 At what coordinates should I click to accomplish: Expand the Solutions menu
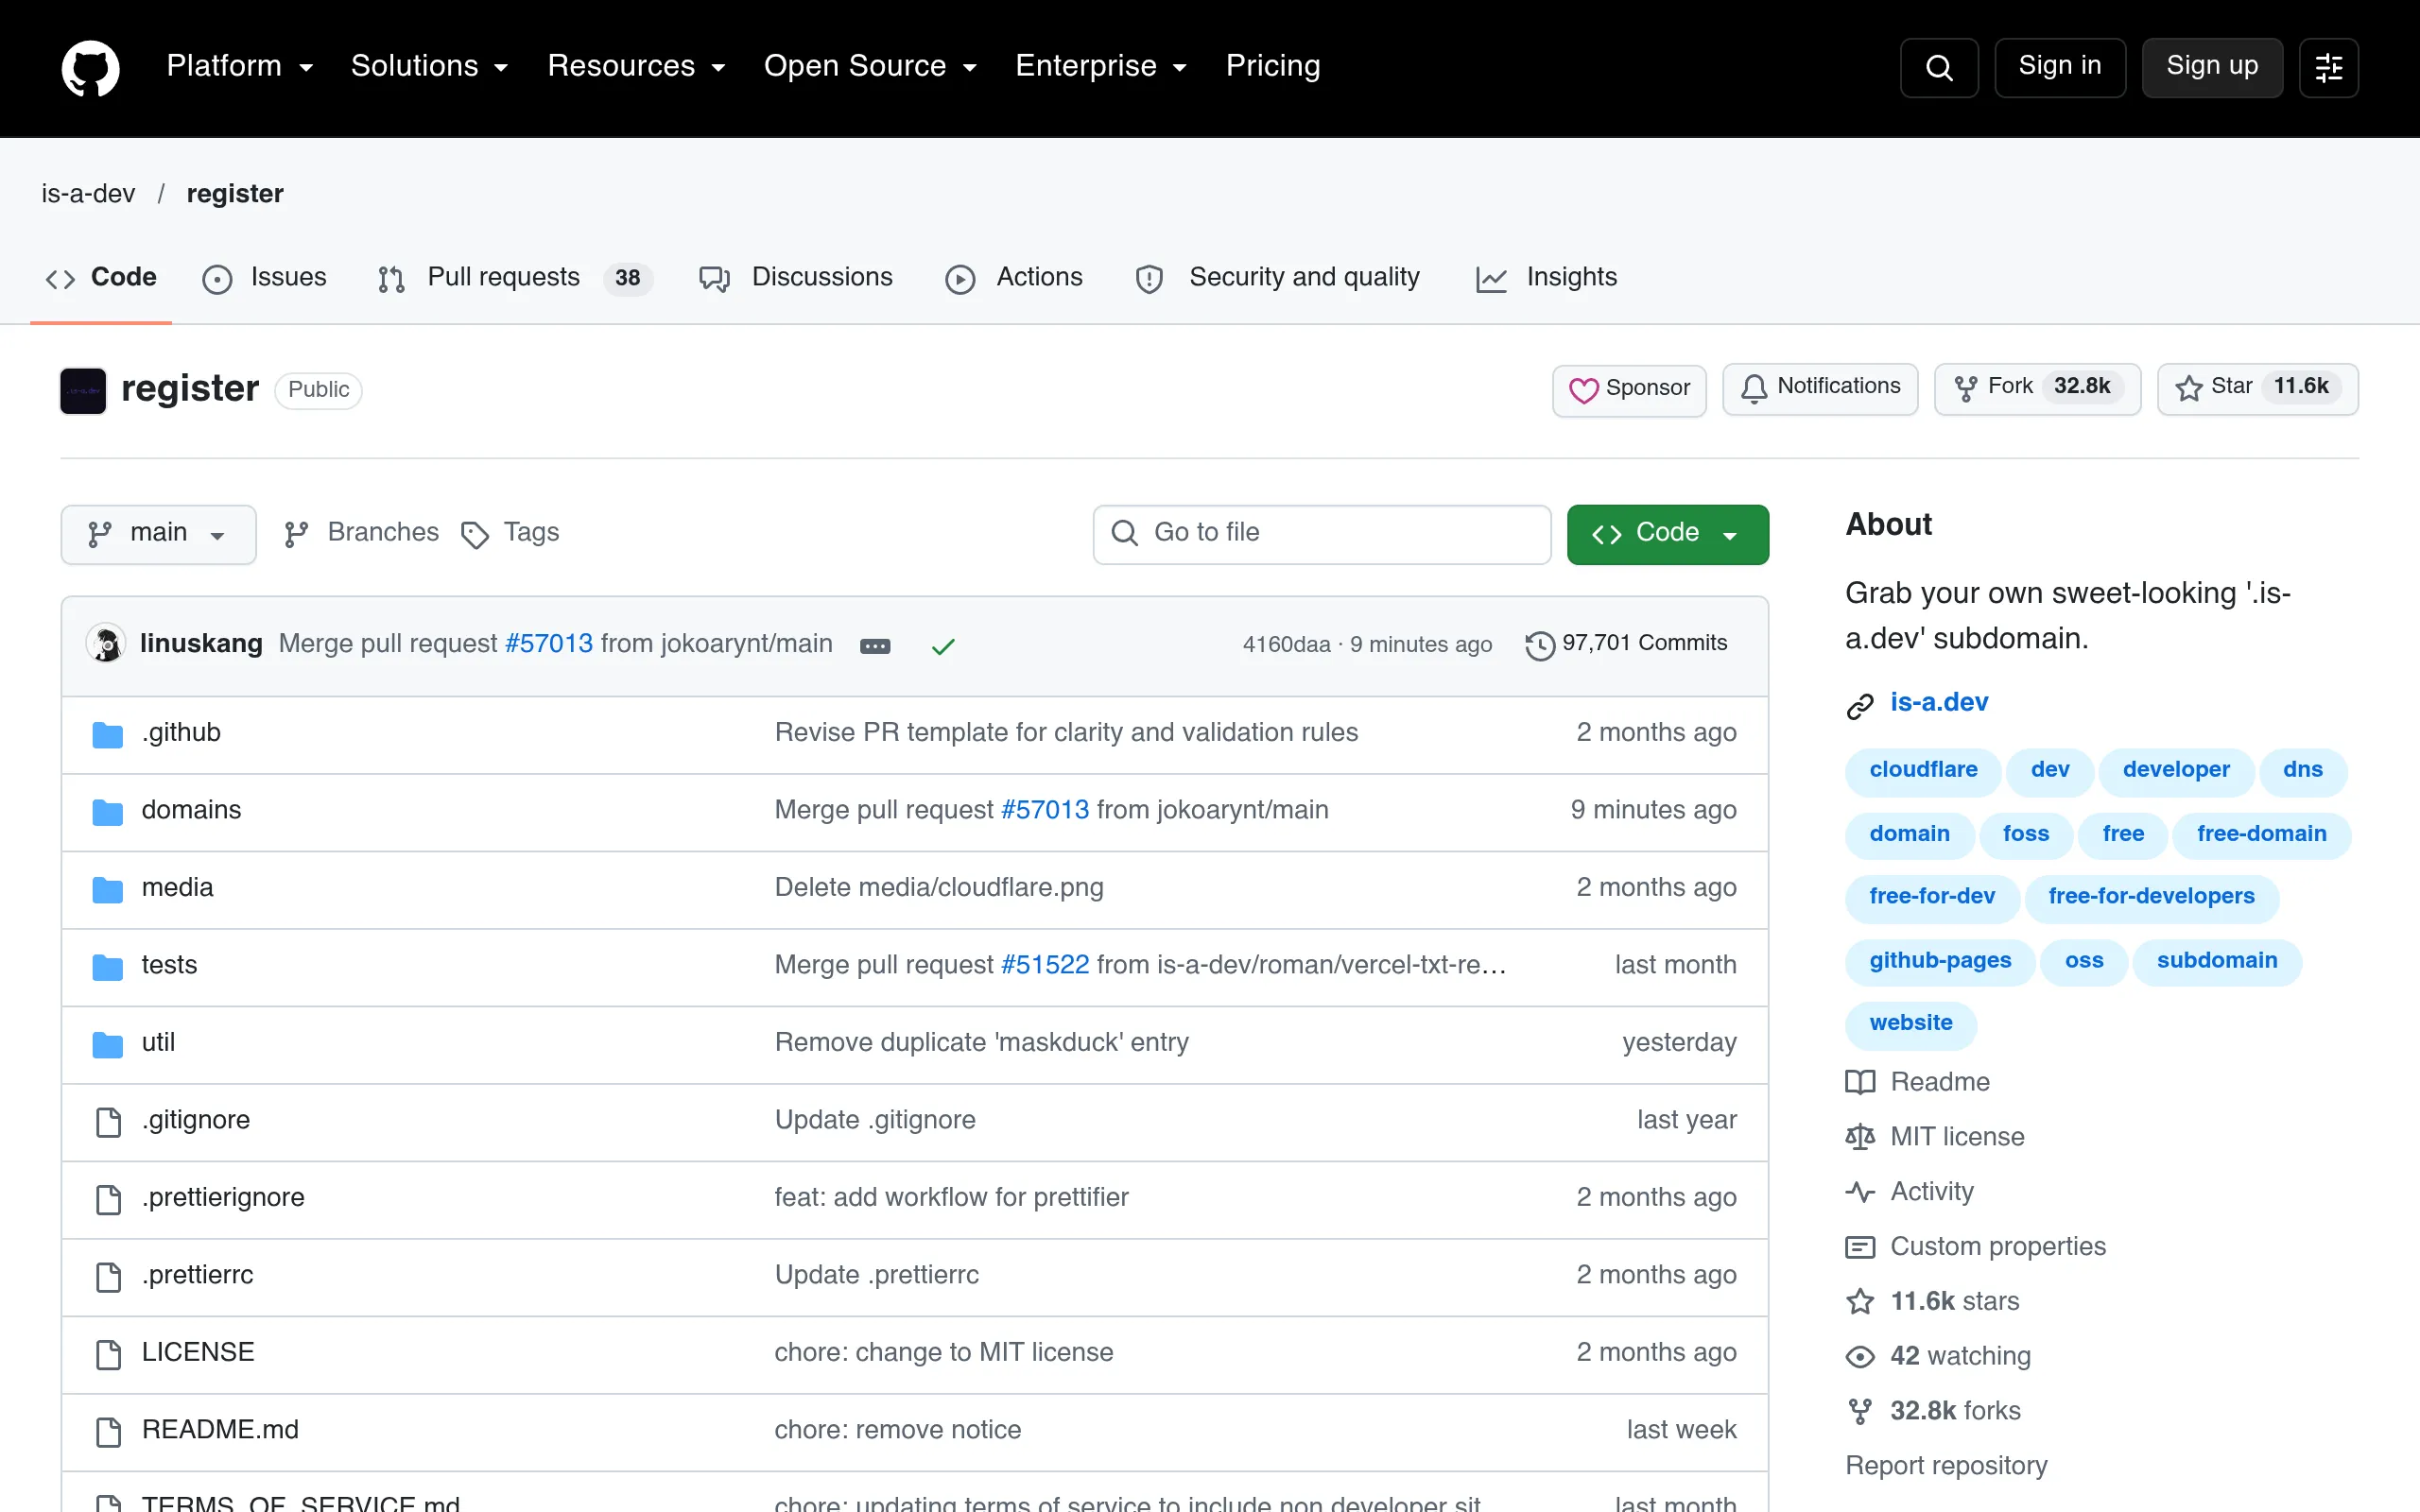430,66
